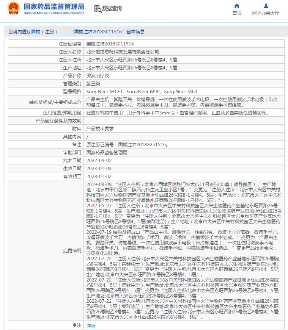Click the 产品储存条件及有效期 label
Screen dimensions: 288x330
[58, 121]
